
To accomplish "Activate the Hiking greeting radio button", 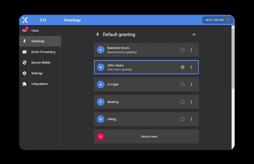I will click(x=182, y=119).
